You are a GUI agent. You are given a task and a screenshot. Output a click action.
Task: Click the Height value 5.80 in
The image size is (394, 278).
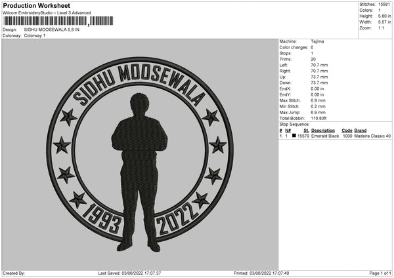(384, 16)
